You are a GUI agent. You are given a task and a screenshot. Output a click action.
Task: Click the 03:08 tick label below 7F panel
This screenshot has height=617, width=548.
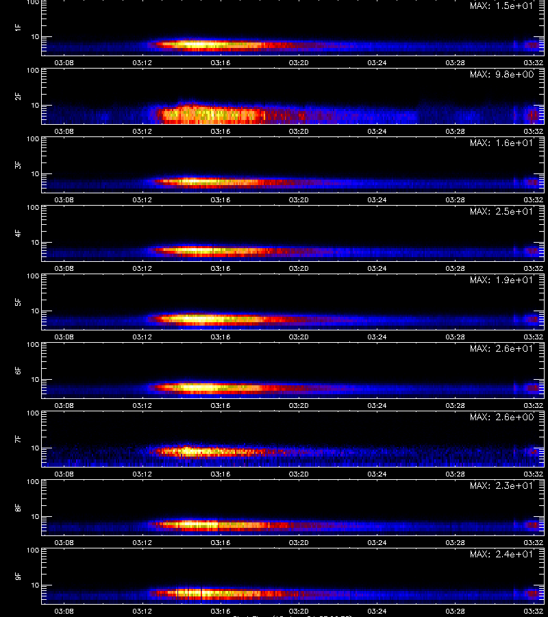(64, 474)
